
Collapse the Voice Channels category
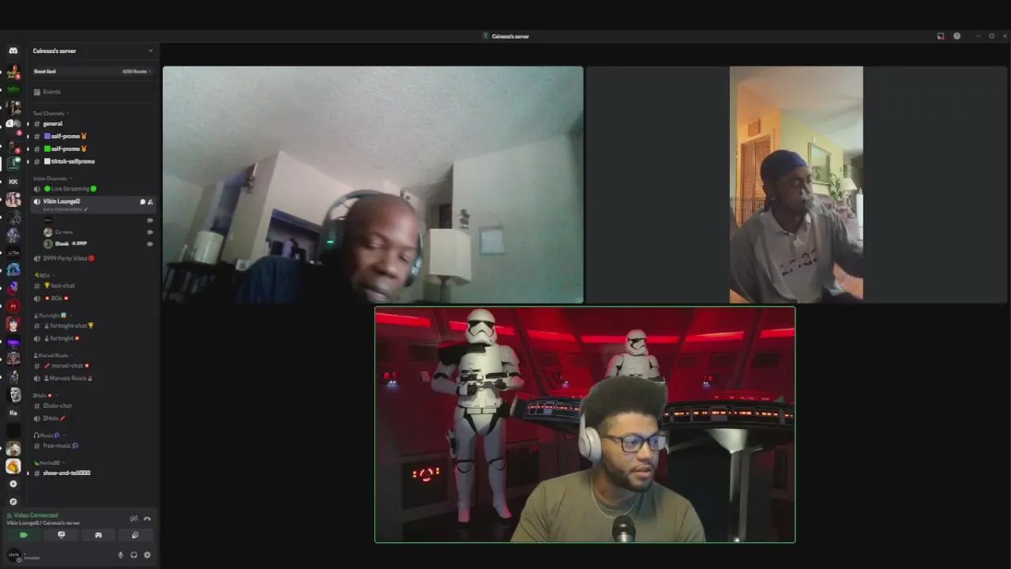tap(51, 179)
